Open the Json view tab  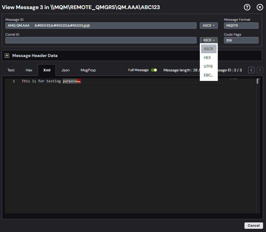tap(65, 70)
